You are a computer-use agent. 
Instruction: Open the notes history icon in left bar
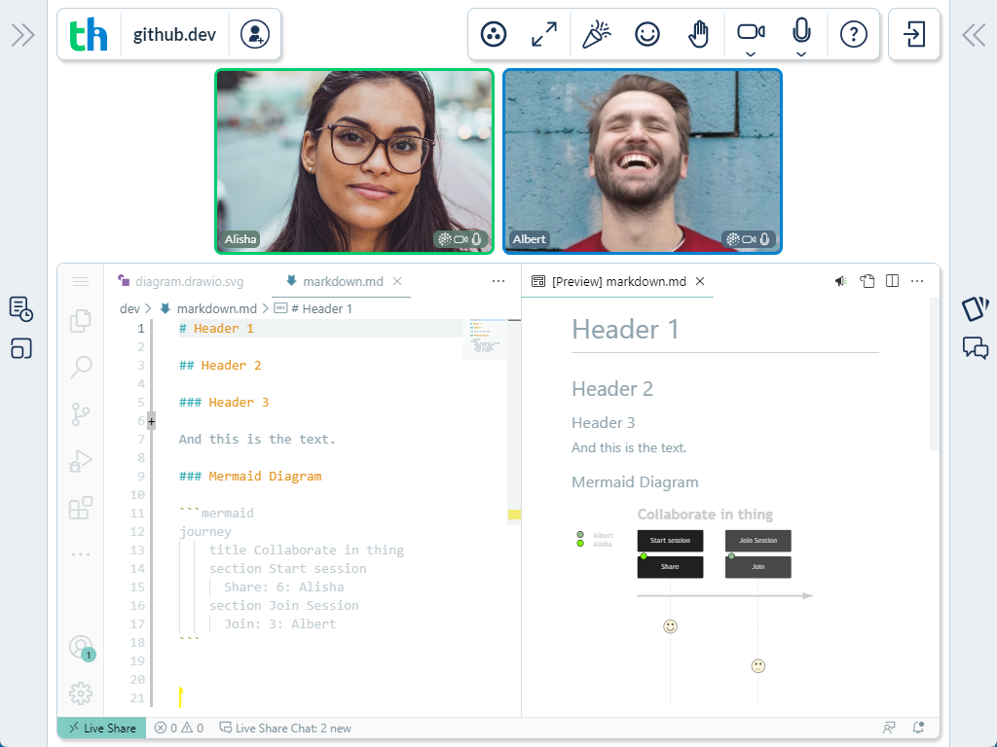[x=21, y=308]
